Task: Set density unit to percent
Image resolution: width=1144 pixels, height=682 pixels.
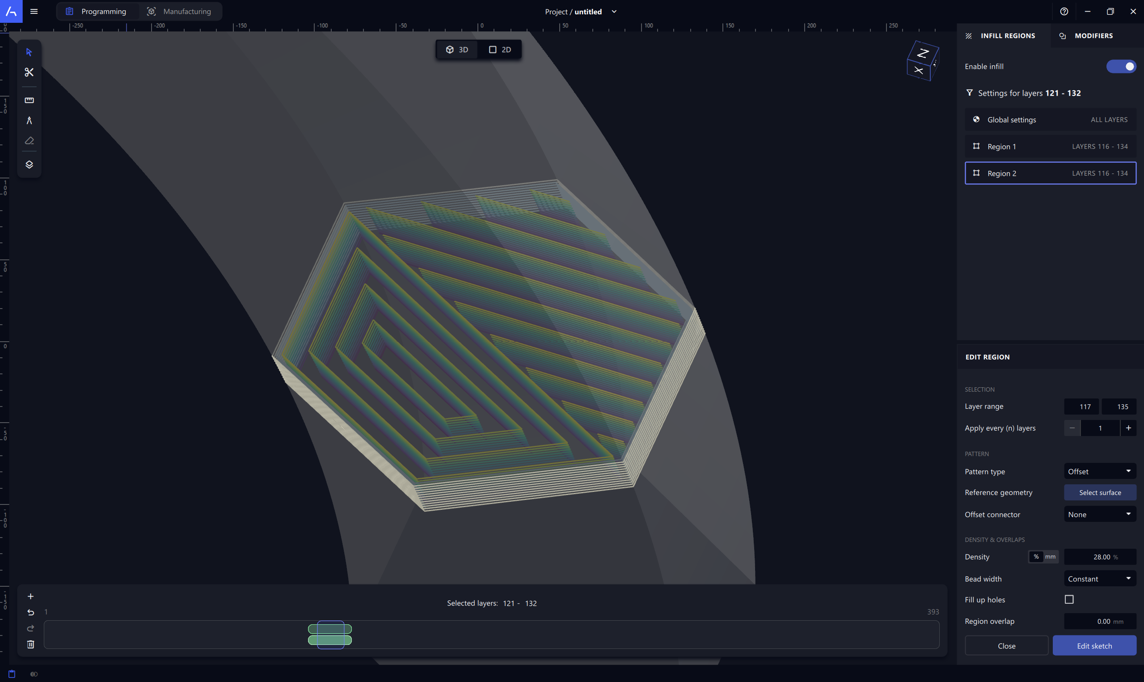Action: (1036, 556)
